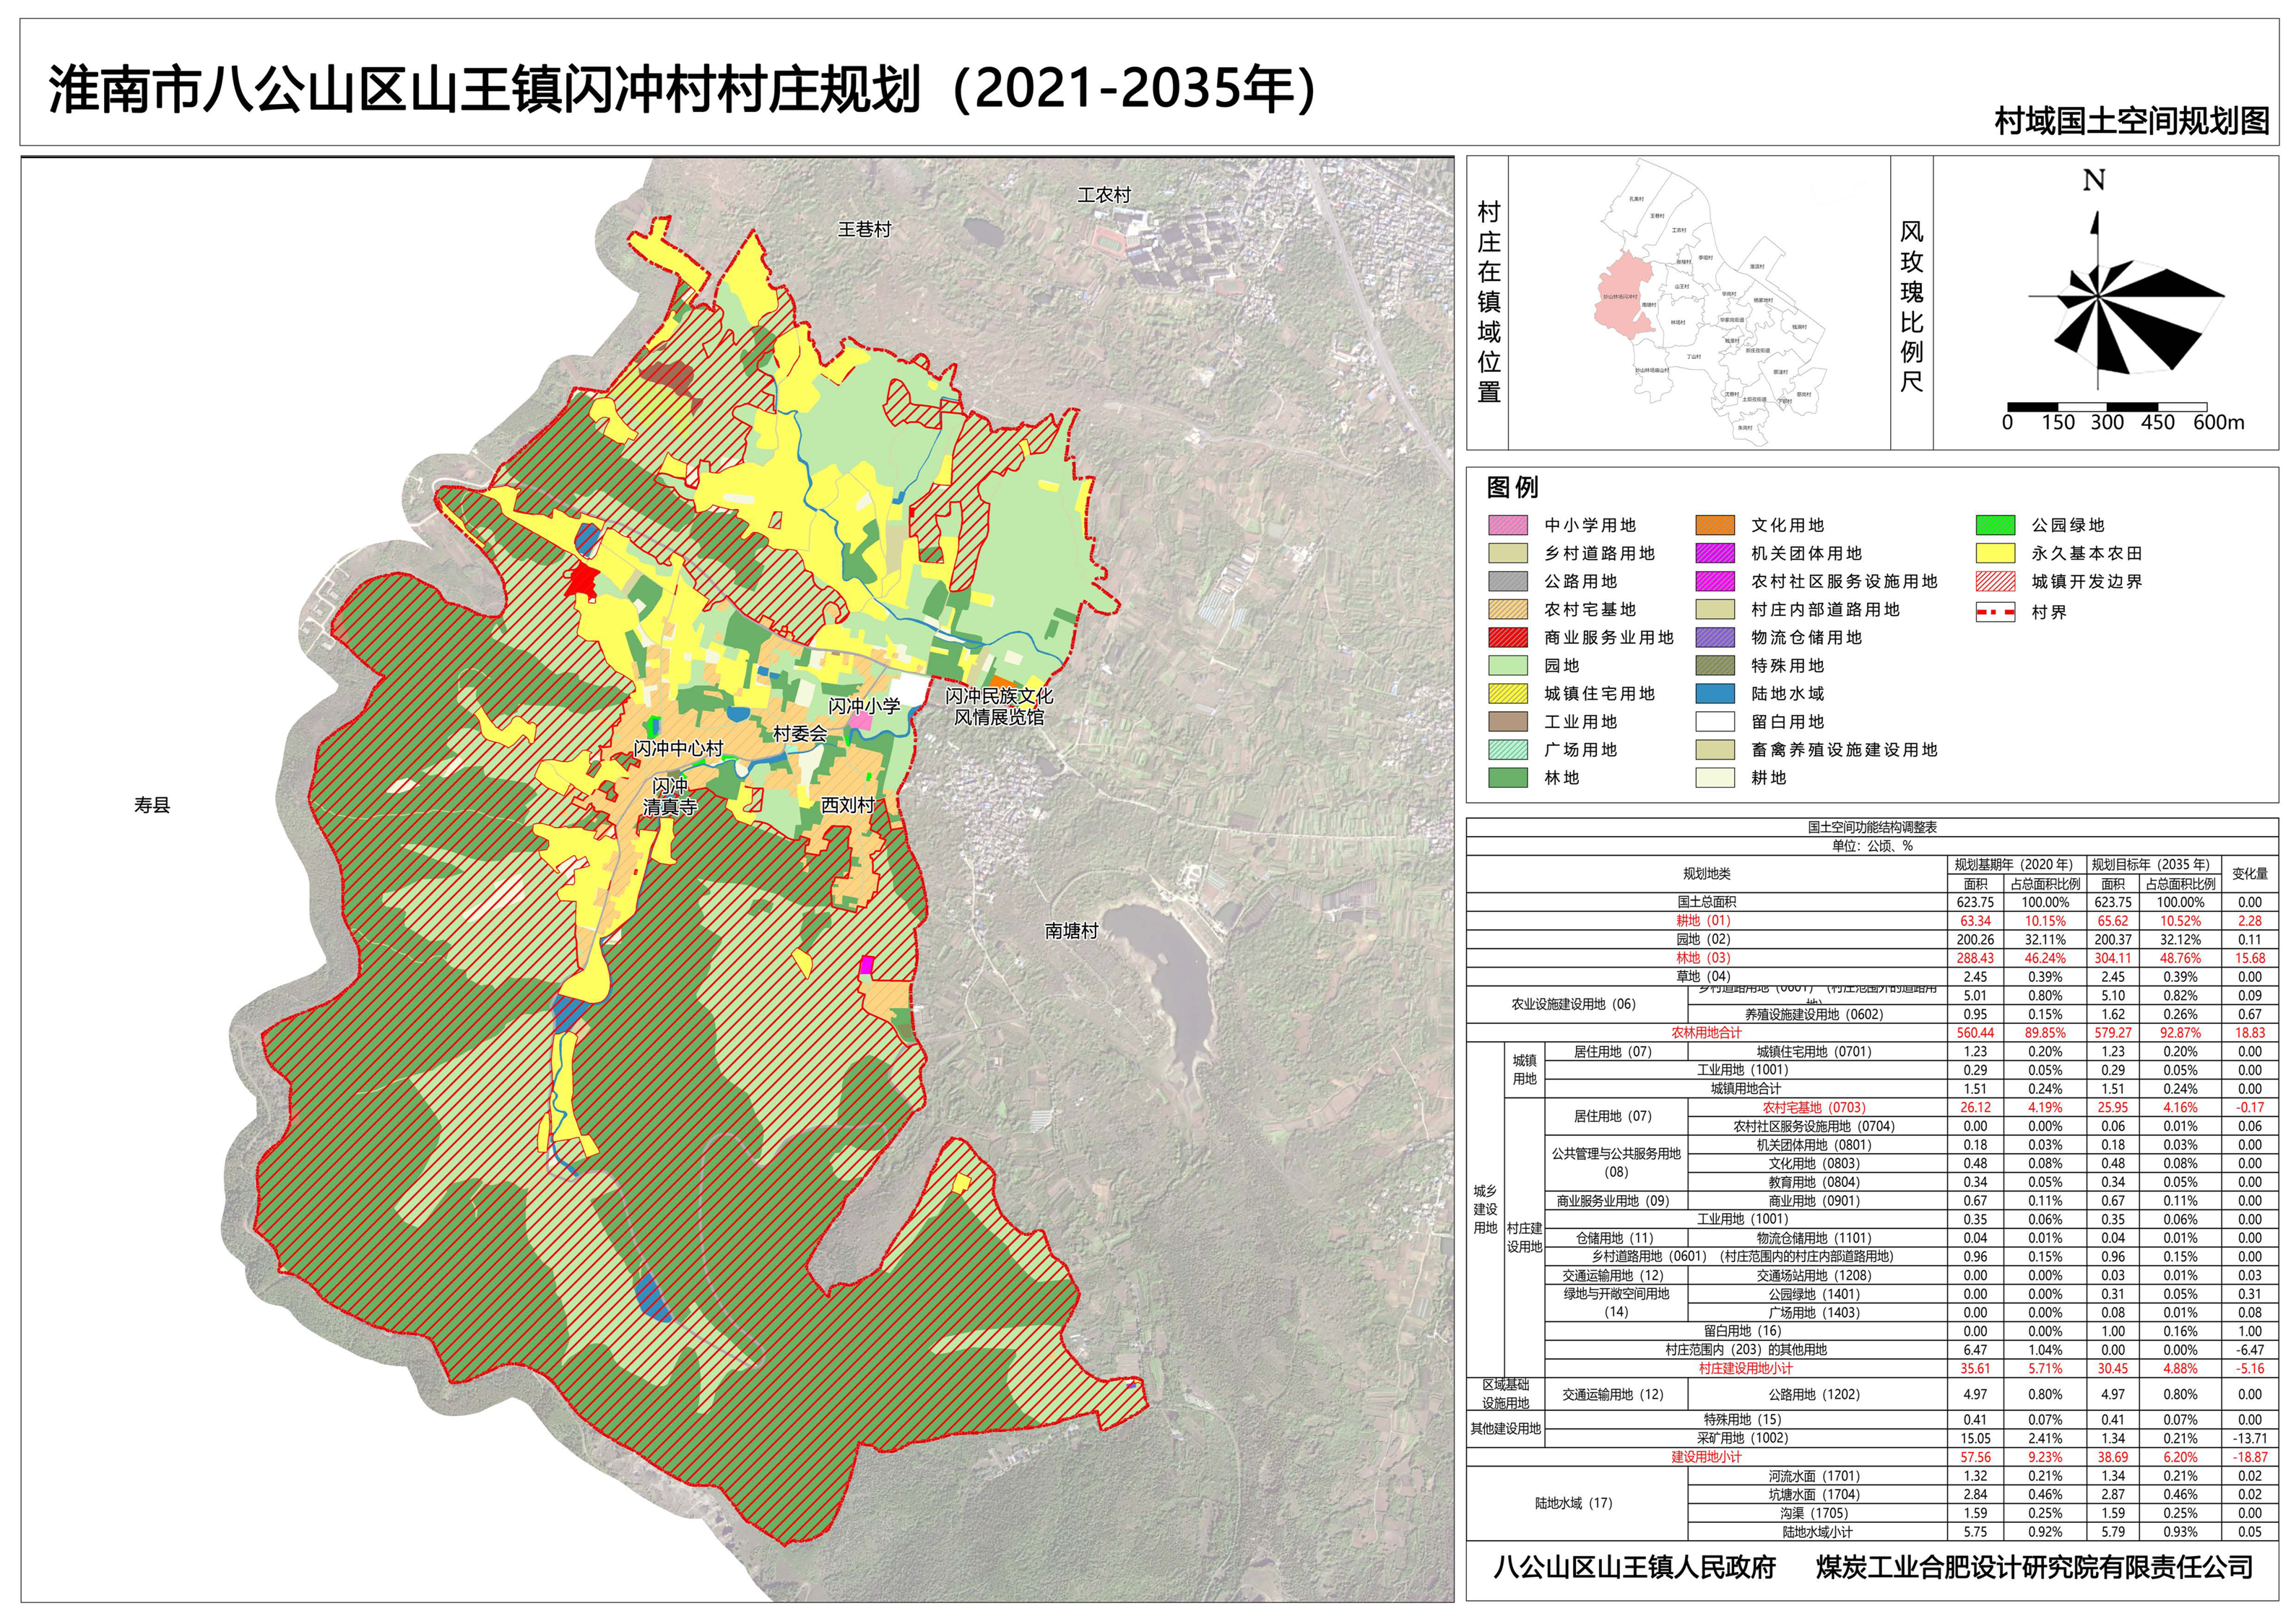Click the 闪冲民族文化风情展览馆 map label
The width and height of the screenshot is (2296, 1621).
tap(999, 706)
